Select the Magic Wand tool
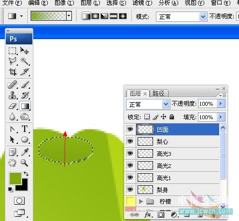 25,61
